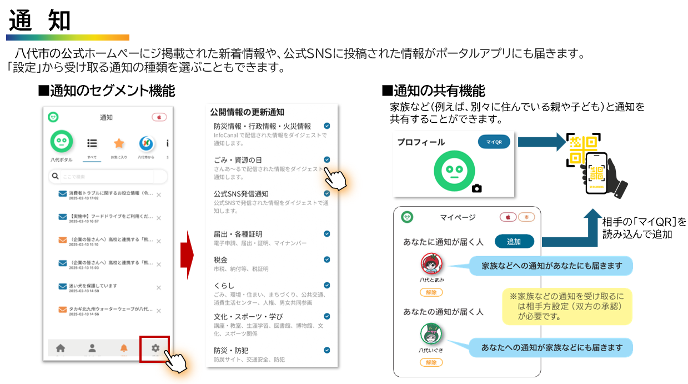Select the 八代いぐさ avatar

click(431, 333)
